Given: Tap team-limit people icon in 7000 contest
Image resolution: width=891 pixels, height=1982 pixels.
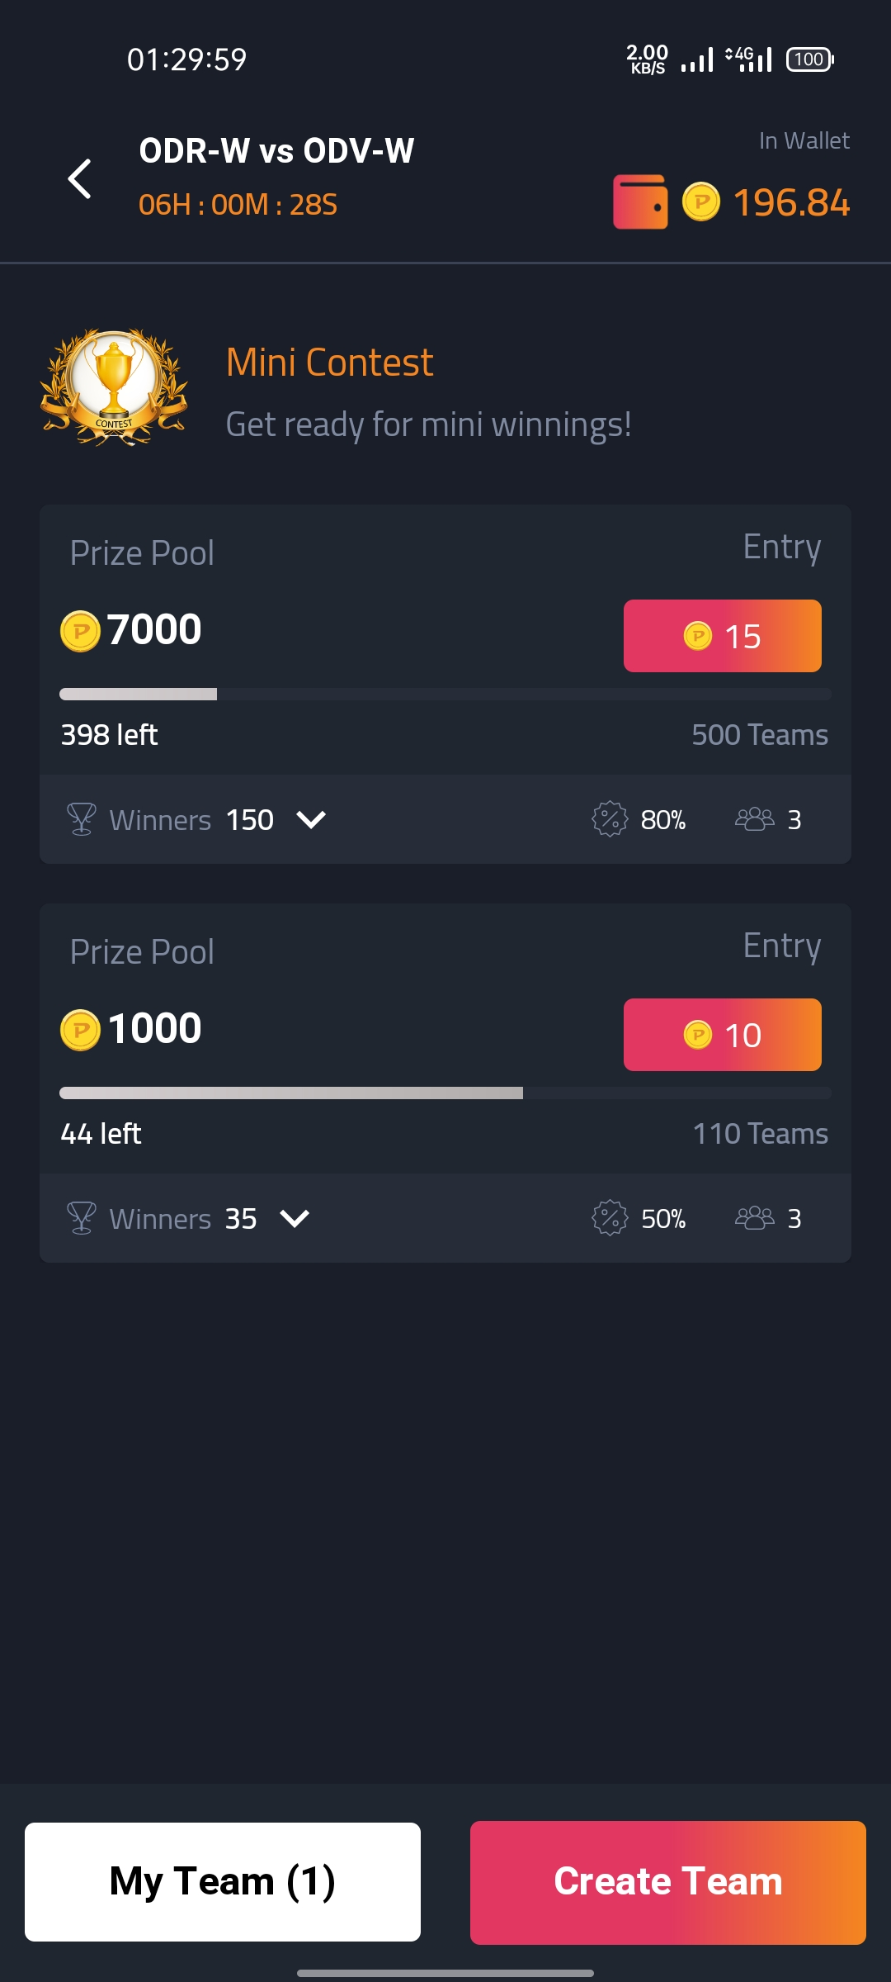Looking at the screenshot, I should click(755, 819).
